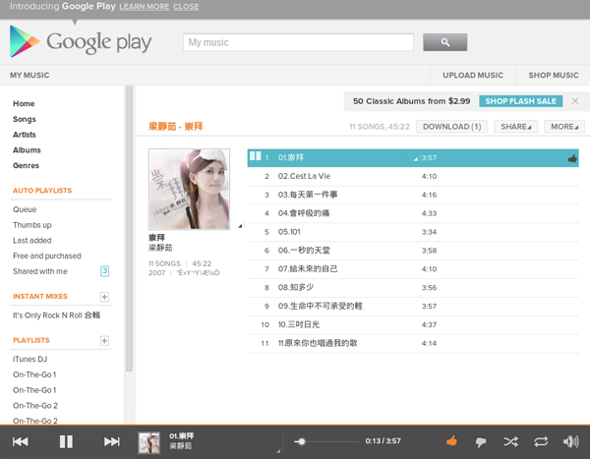Skip to next track
Viewport: 590px width, 459px height.
[112, 441]
